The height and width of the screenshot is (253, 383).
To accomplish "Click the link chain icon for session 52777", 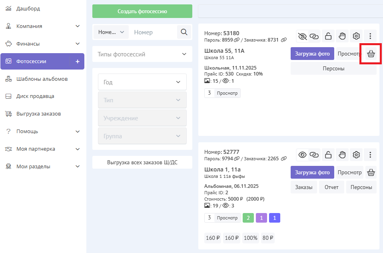I will pos(315,155).
